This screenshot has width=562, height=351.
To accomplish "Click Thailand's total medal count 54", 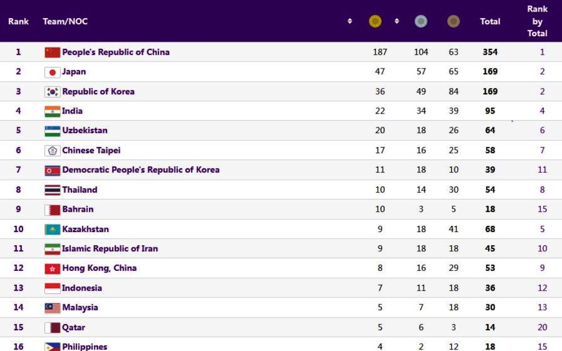I will pyautogui.click(x=490, y=190).
